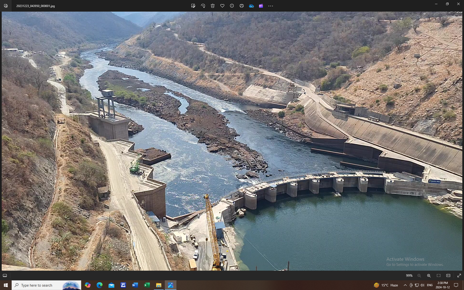Launch Microsoft Edge from the taskbar
The width and height of the screenshot is (464, 290).
[100, 285]
